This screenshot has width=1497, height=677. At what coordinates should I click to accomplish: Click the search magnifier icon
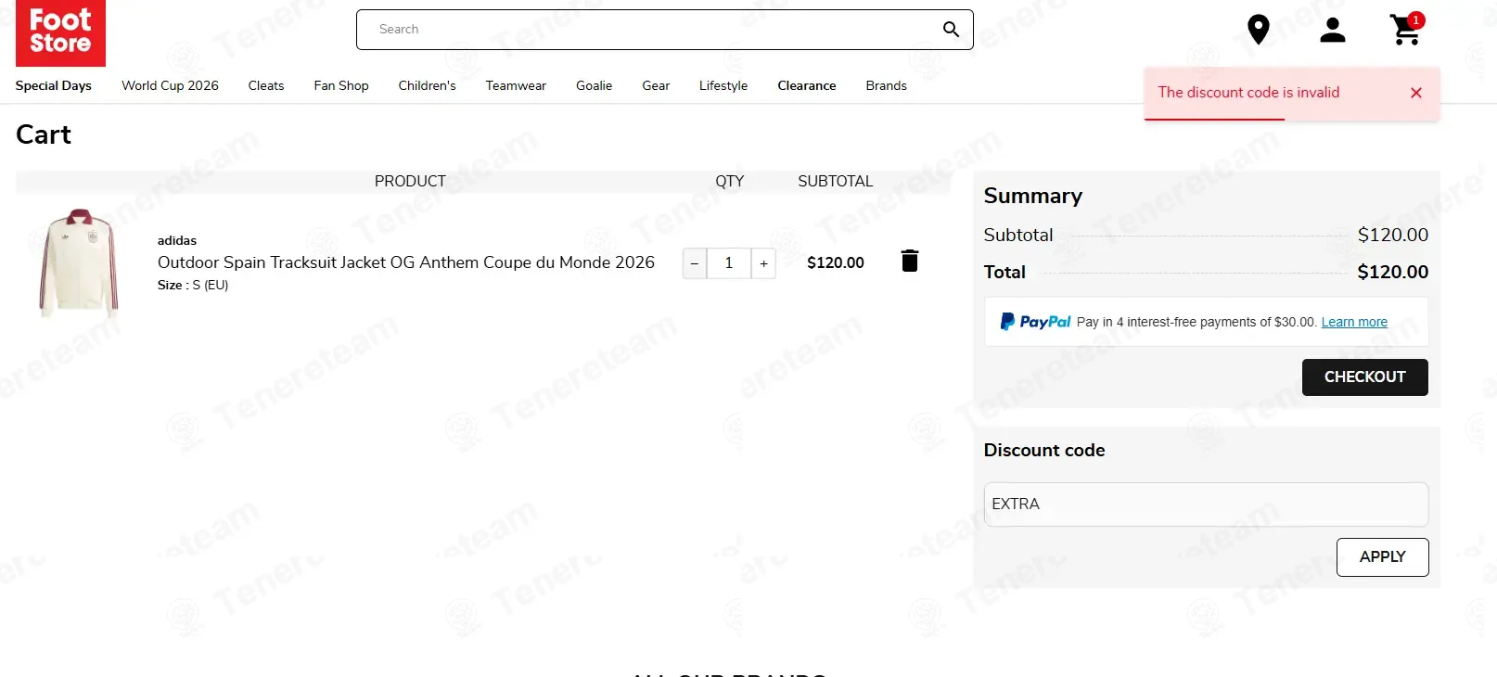(x=951, y=30)
